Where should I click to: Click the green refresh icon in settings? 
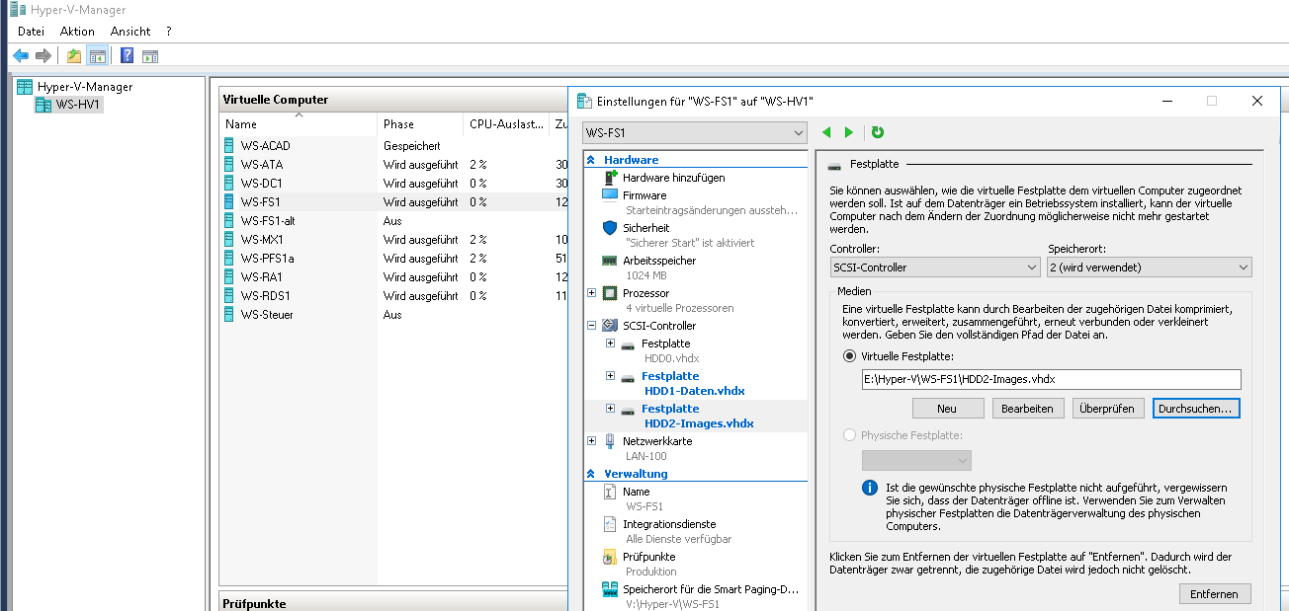pos(878,132)
